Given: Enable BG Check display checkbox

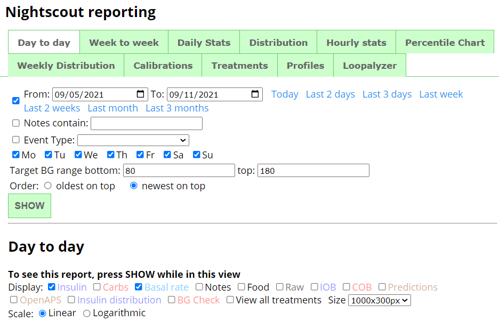Looking at the screenshot, I should pyautogui.click(x=172, y=300).
